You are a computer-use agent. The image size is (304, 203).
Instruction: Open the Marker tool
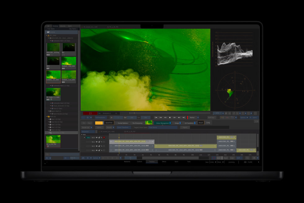(192, 118)
